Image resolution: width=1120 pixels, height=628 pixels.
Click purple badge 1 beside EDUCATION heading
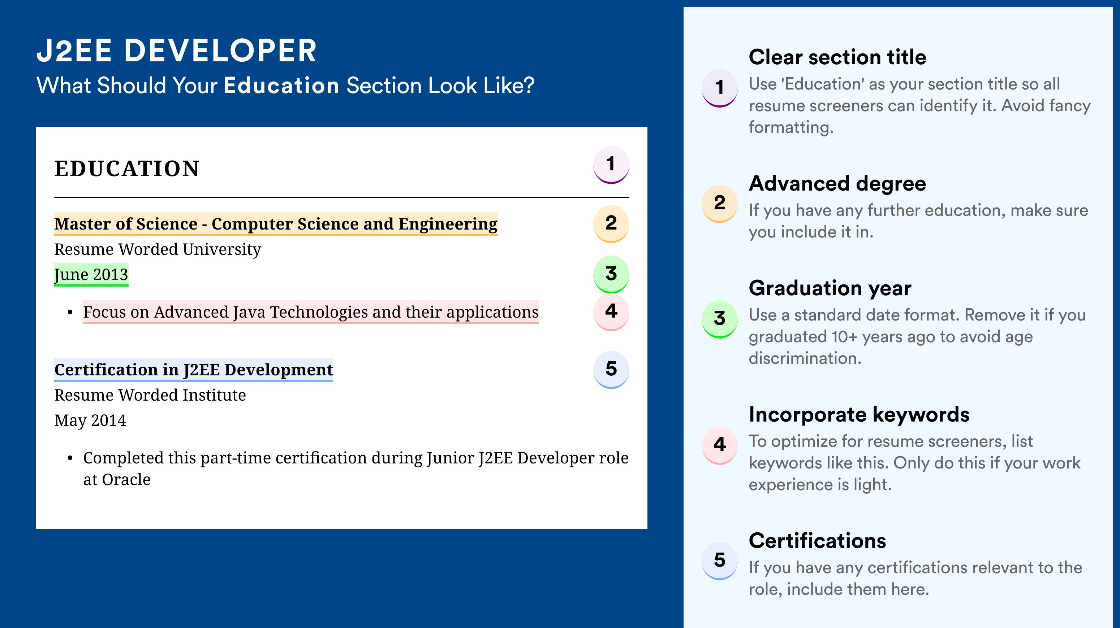point(611,164)
